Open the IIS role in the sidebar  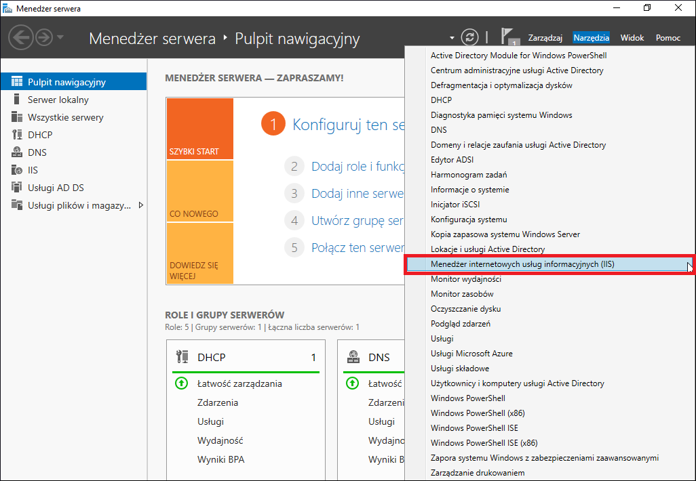pos(33,170)
